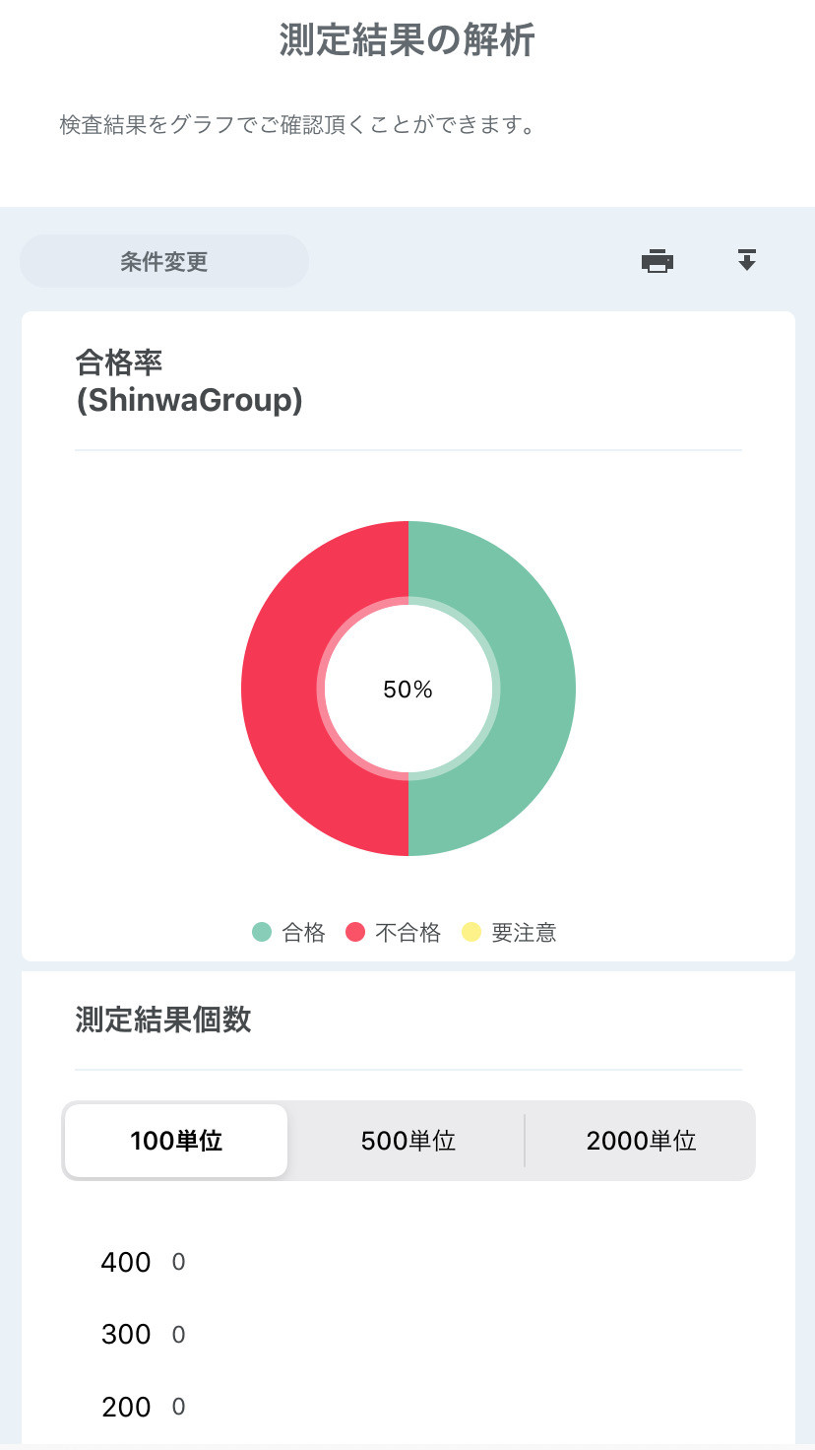This screenshot has height=1450, width=815.
Task: Select the 100単位 tab
Action: coord(176,1141)
